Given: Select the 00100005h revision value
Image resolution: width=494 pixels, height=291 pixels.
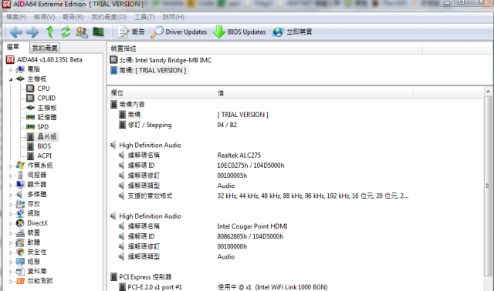Looking at the screenshot, I should (232, 176).
